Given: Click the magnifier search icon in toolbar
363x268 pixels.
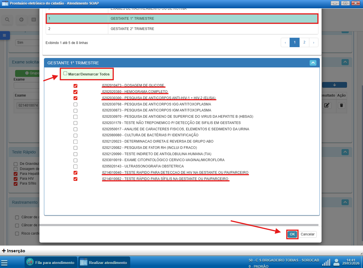Looking at the screenshot, I should tap(7, 20).
